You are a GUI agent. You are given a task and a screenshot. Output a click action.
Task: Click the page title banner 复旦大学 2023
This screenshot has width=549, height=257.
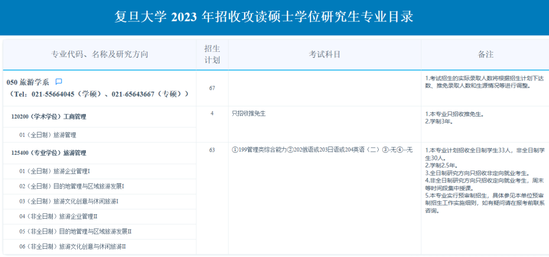click(x=264, y=17)
